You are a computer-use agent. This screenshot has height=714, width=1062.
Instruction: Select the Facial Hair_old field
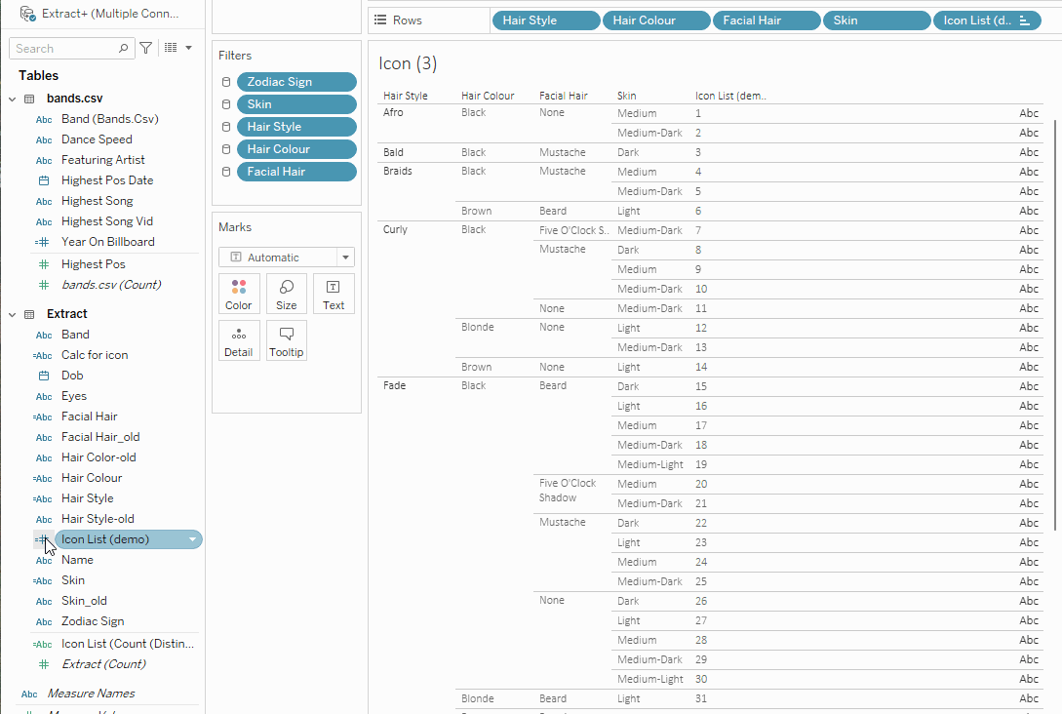pos(100,437)
